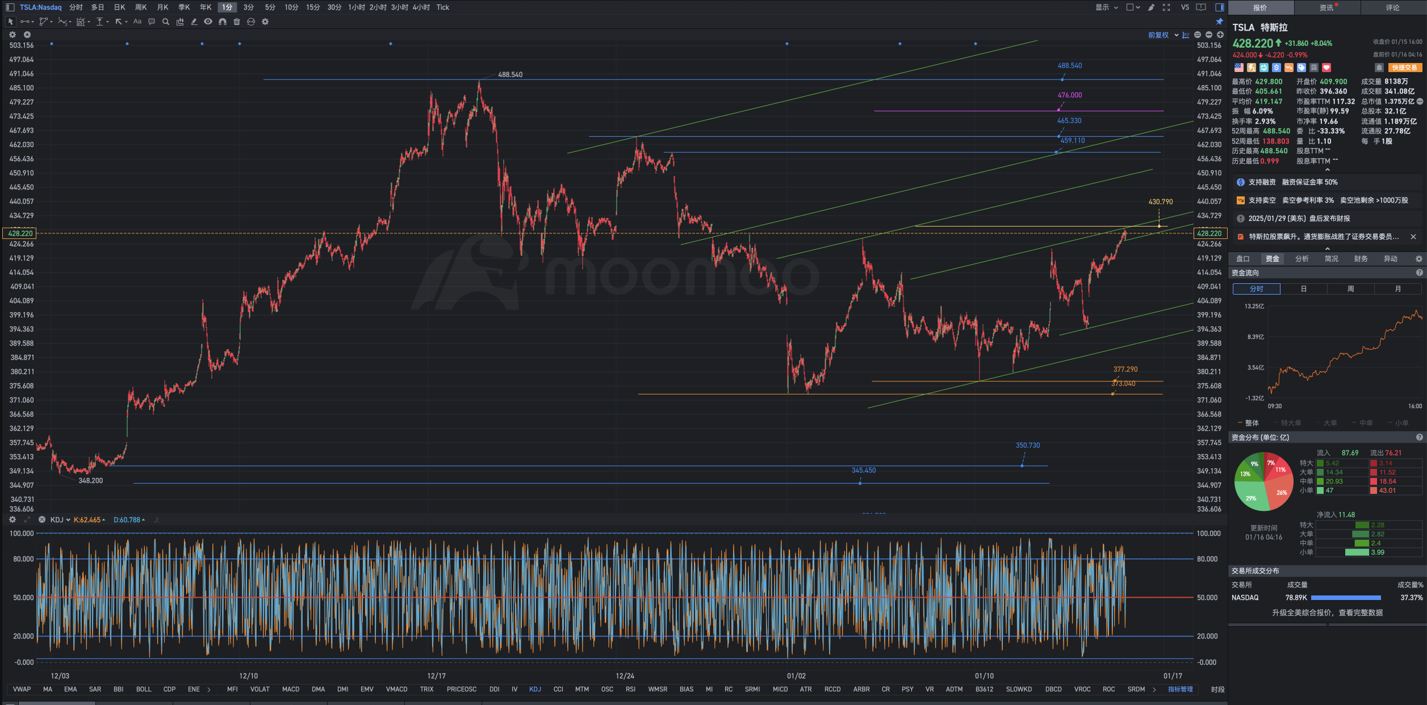Open the 显示 display dropdown

(1107, 7)
